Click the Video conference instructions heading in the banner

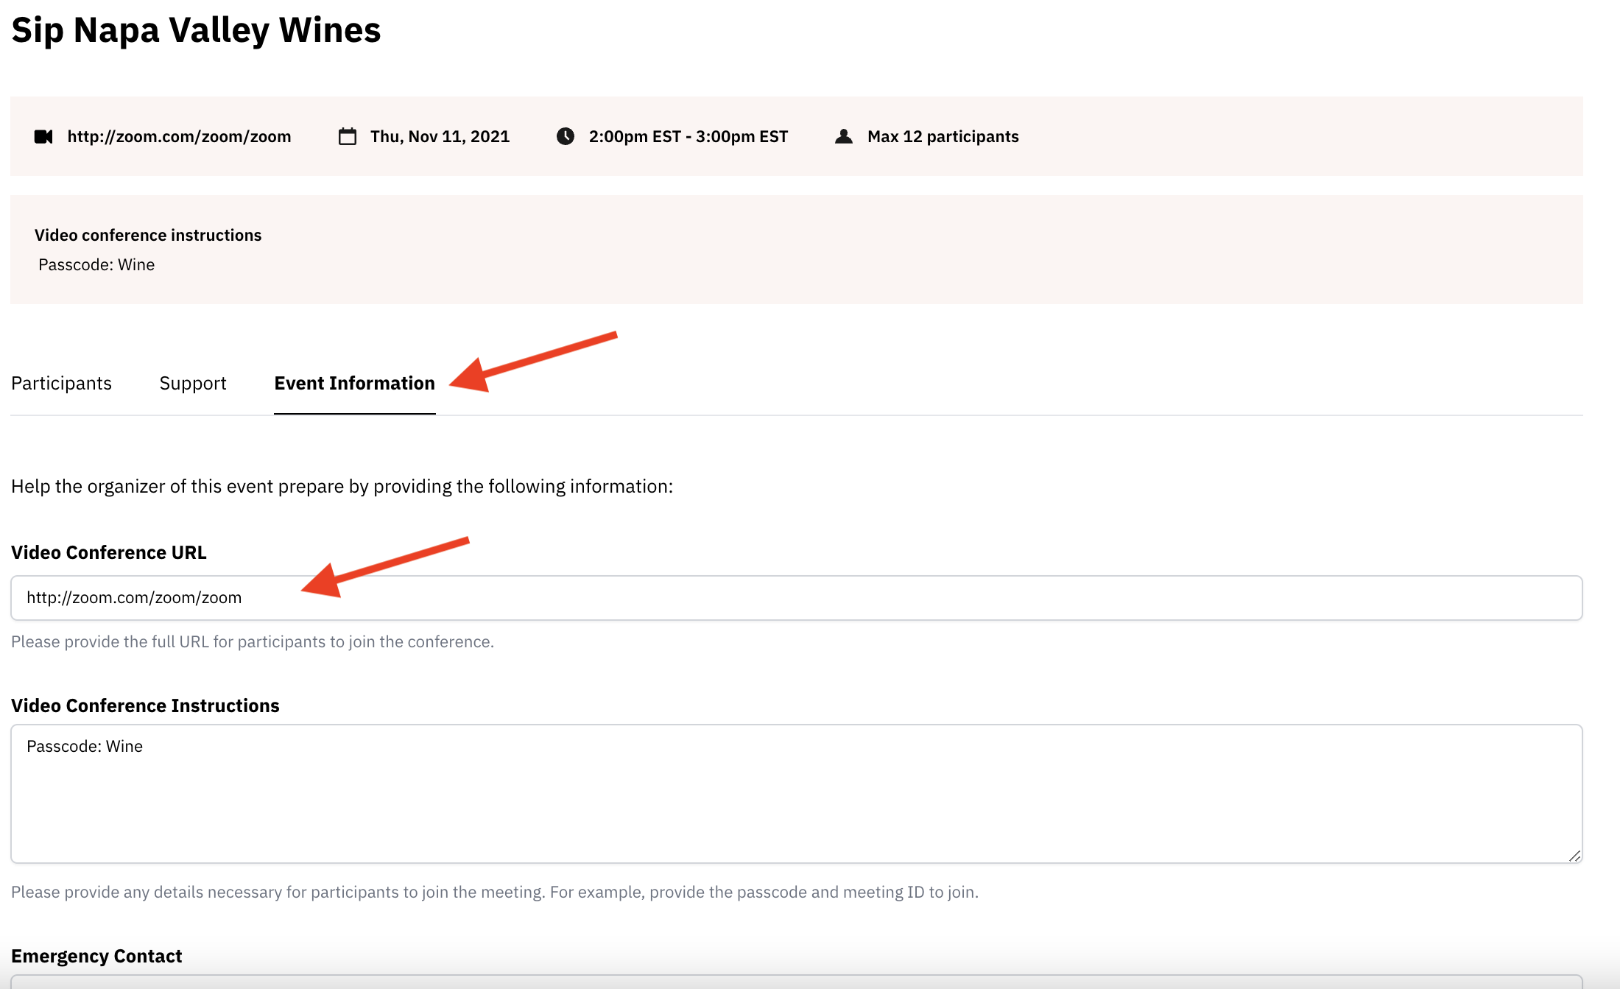pos(148,236)
